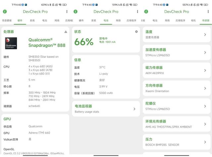Tap the STMicro LSM6DSO text under 加速度传感器

(158, 55)
